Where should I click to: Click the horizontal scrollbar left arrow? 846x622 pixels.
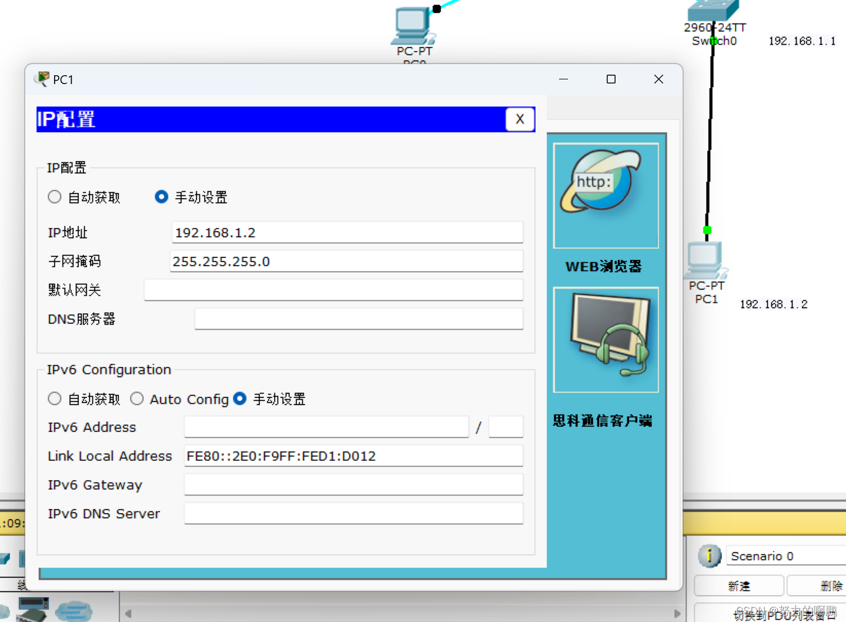(128, 613)
